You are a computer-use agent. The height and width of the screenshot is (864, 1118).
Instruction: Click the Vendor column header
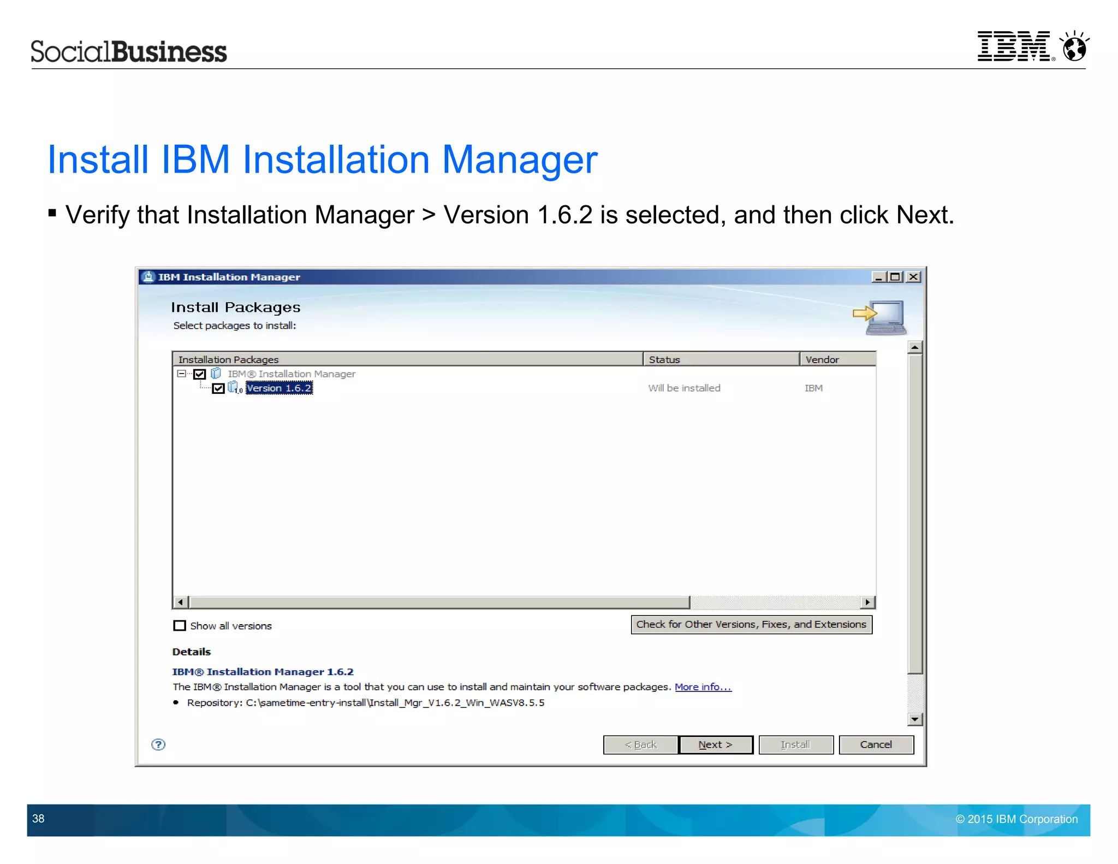(x=838, y=359)
